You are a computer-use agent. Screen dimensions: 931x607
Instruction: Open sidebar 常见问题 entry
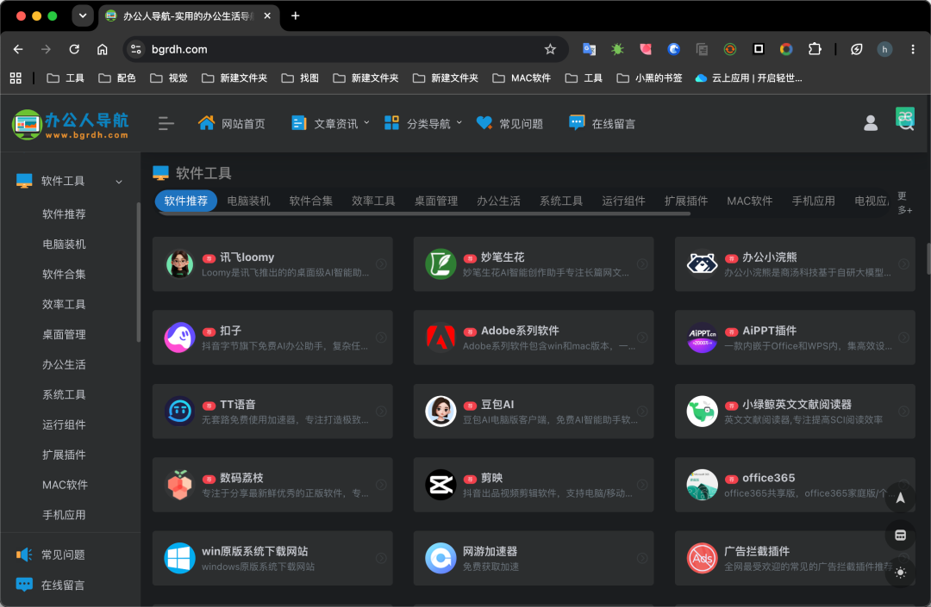click(x=51, y=554)
